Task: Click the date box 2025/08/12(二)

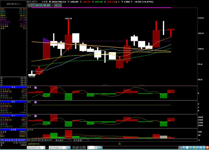Action: click(x=13, y=4)
